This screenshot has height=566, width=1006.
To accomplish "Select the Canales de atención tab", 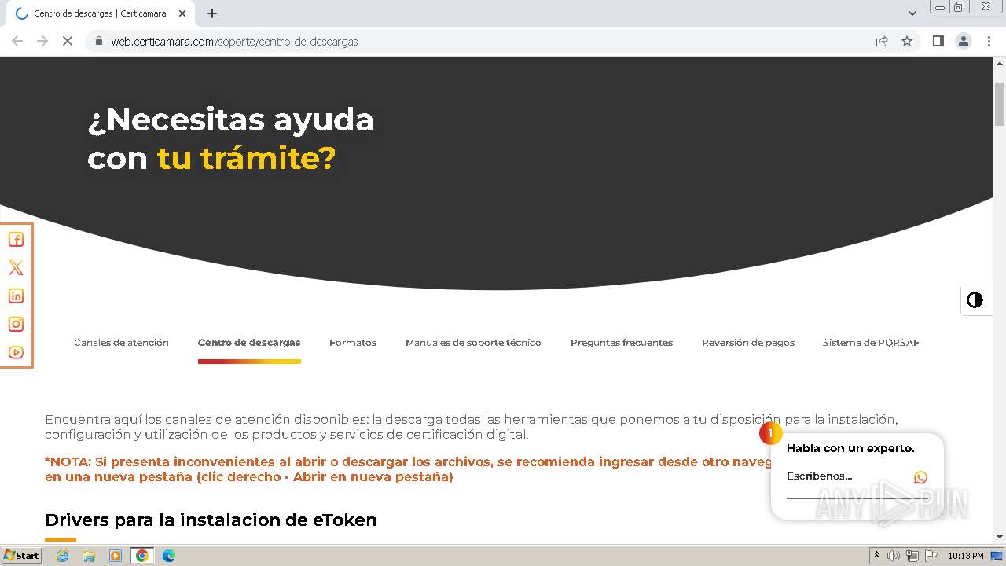I will click(x=121, y=343).
